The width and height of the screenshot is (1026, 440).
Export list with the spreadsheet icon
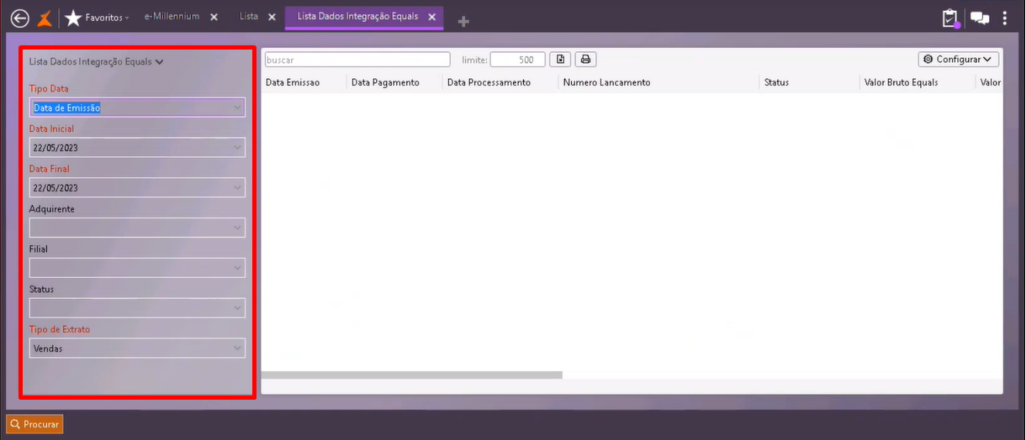[x=562, y=60]
